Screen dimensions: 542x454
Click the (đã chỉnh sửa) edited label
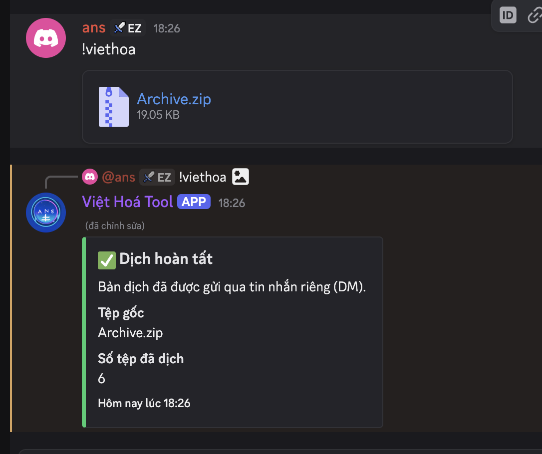[115, 226]
